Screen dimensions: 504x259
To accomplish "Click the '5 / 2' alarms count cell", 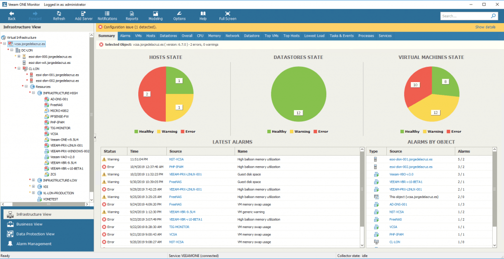I will coord(462,159).
